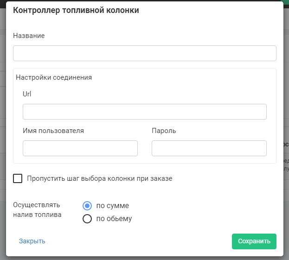Click the Название input field
The image size is (289, 260).
tap(144, 53)
